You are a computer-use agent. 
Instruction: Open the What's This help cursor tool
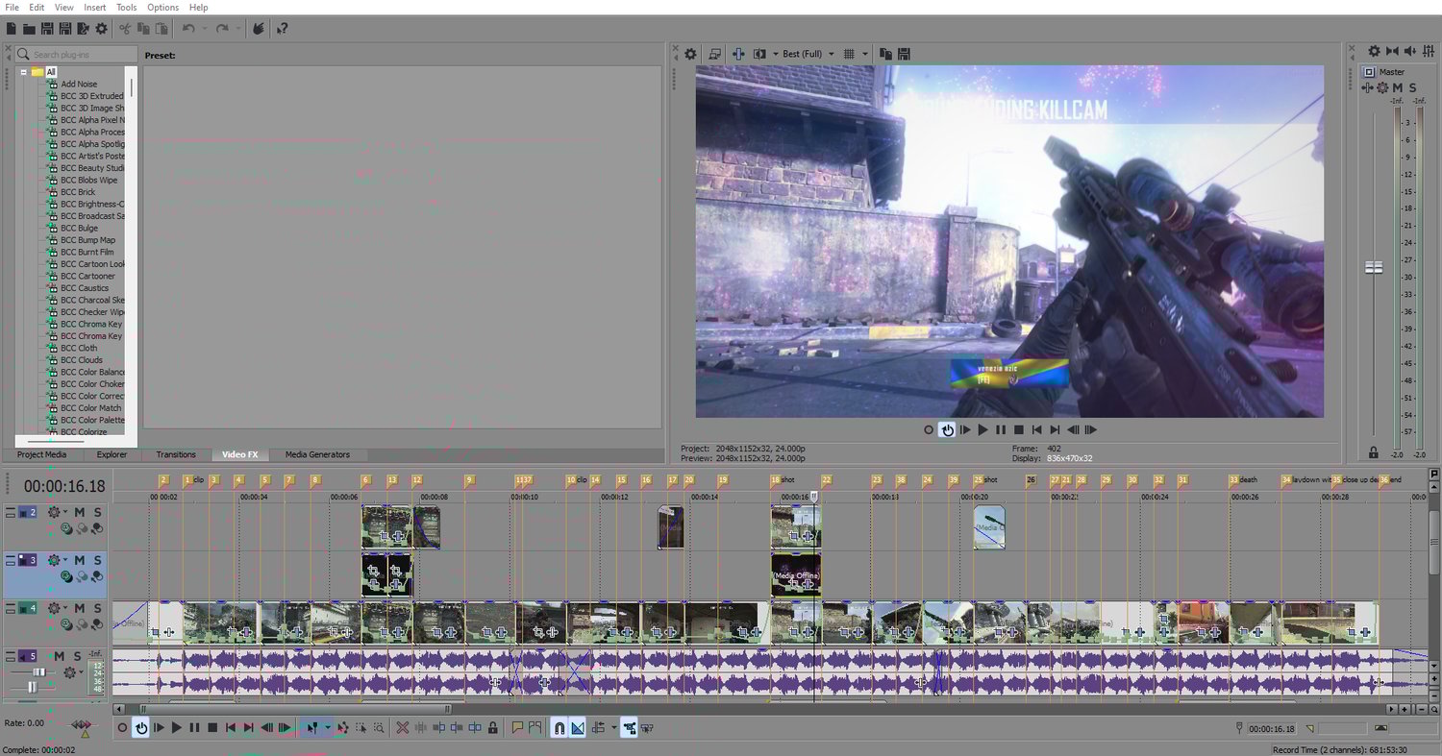point(282,29)
